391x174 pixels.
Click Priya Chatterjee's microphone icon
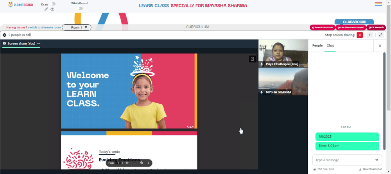[x=262, y=64]
